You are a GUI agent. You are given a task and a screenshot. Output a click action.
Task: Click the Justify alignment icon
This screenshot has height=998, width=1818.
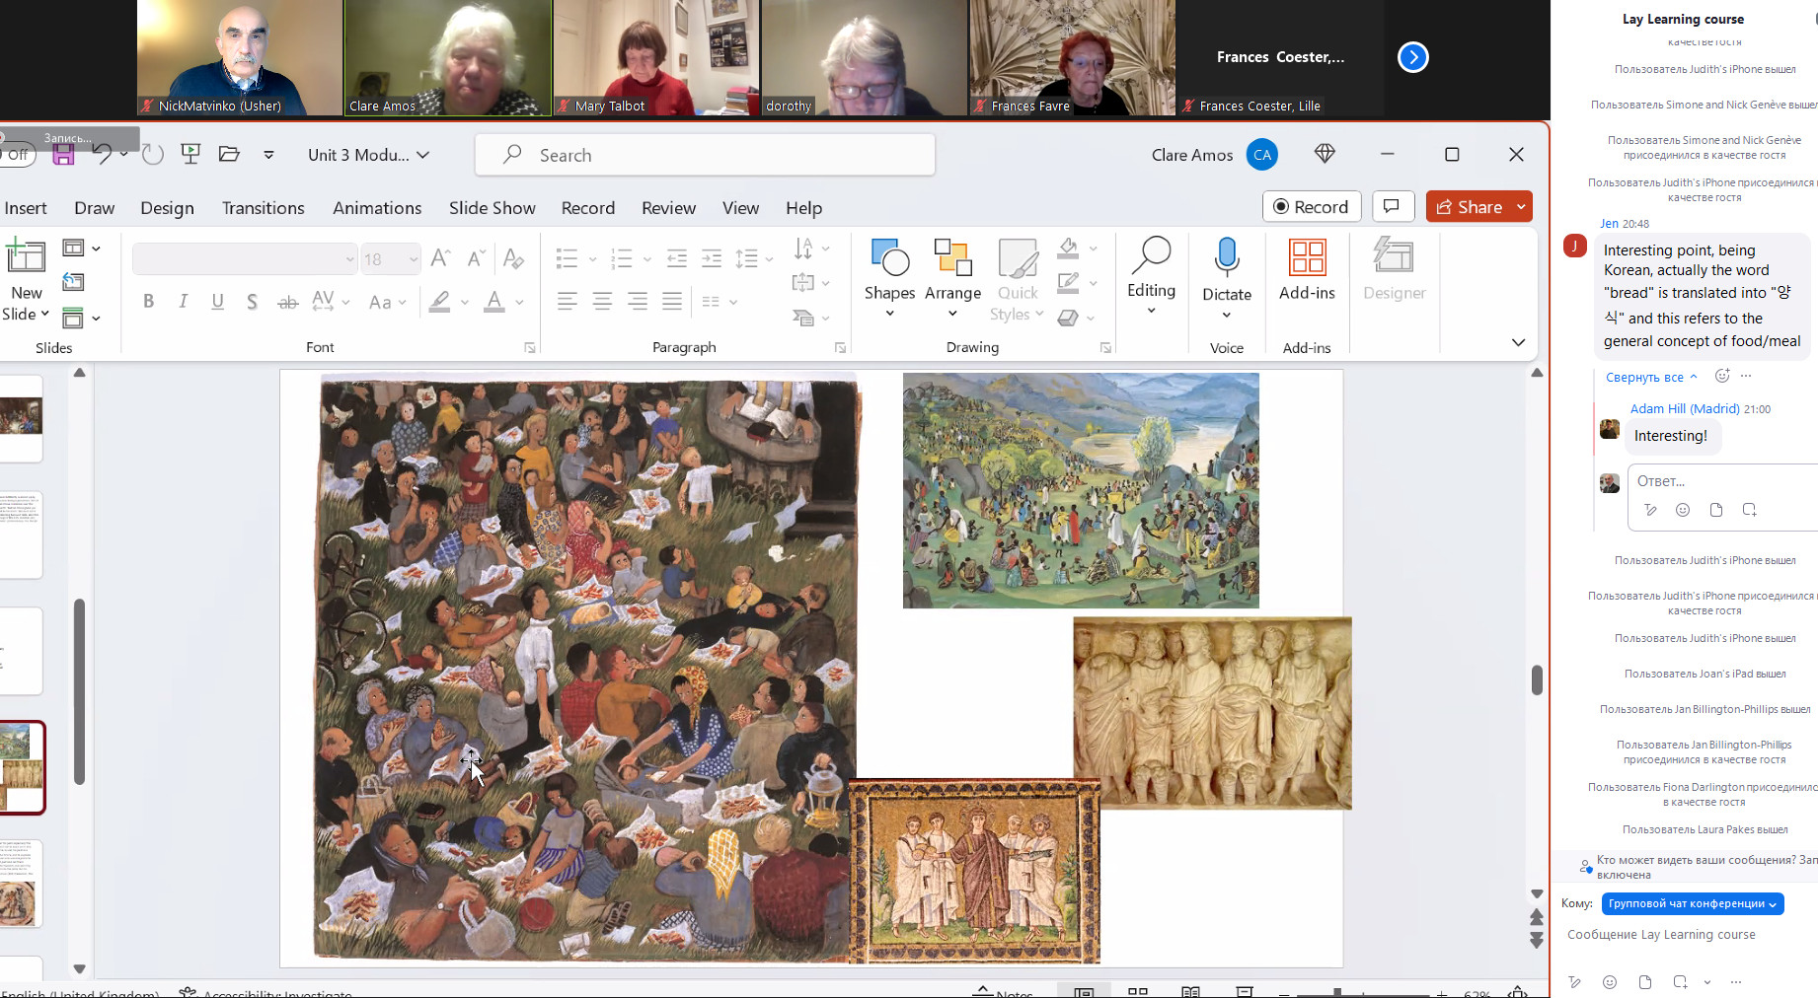coord(672,302)
